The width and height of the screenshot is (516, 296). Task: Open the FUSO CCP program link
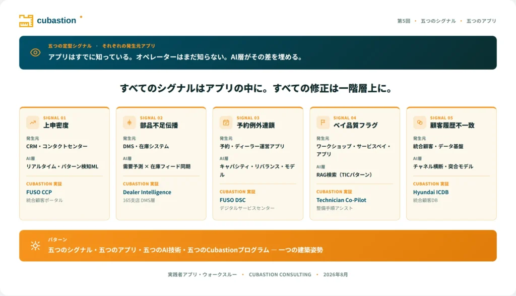pos(39,192)
